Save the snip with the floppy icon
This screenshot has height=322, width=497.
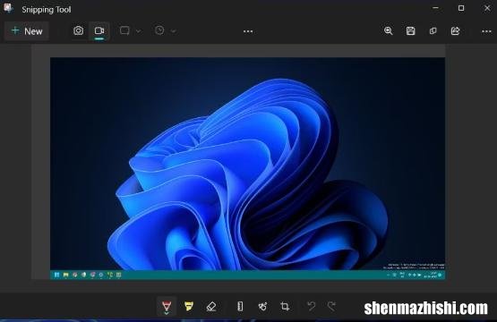pos(410,30)
